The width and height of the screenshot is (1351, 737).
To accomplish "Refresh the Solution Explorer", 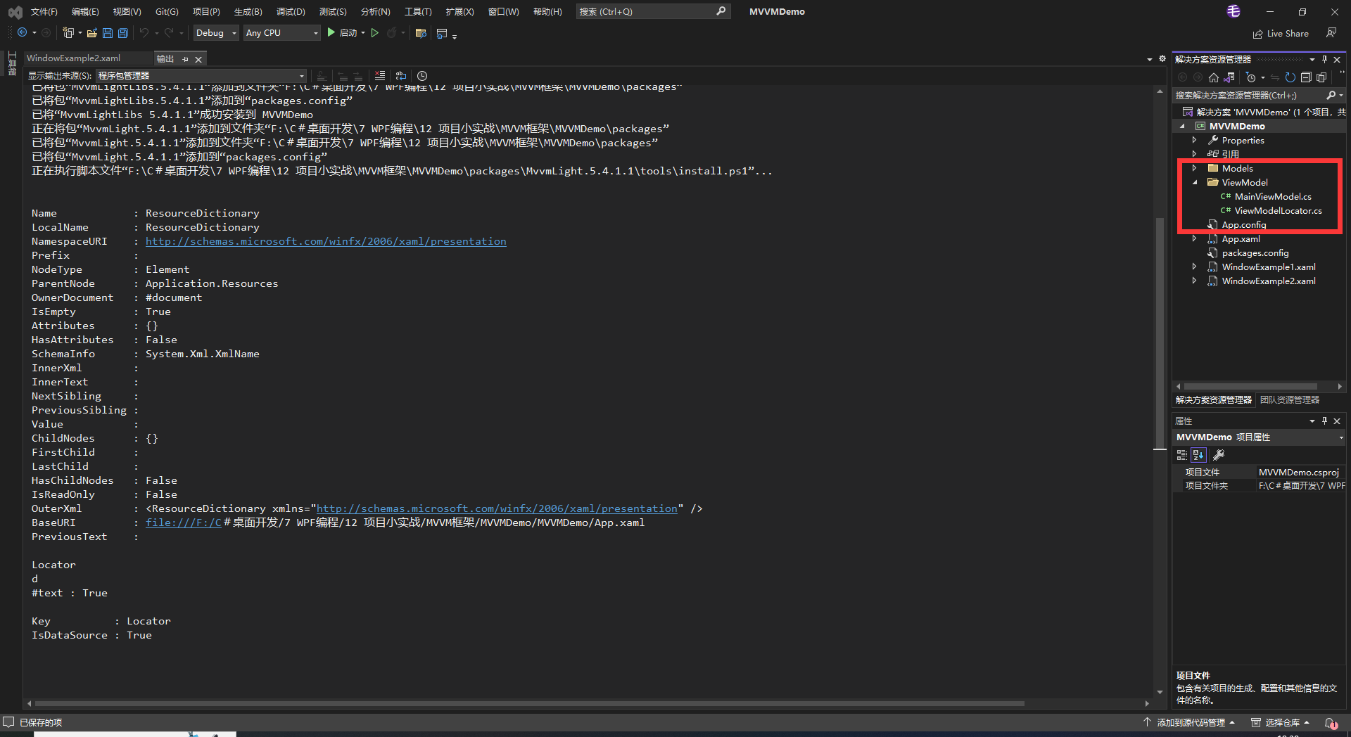I will [x=1290, y=77].
